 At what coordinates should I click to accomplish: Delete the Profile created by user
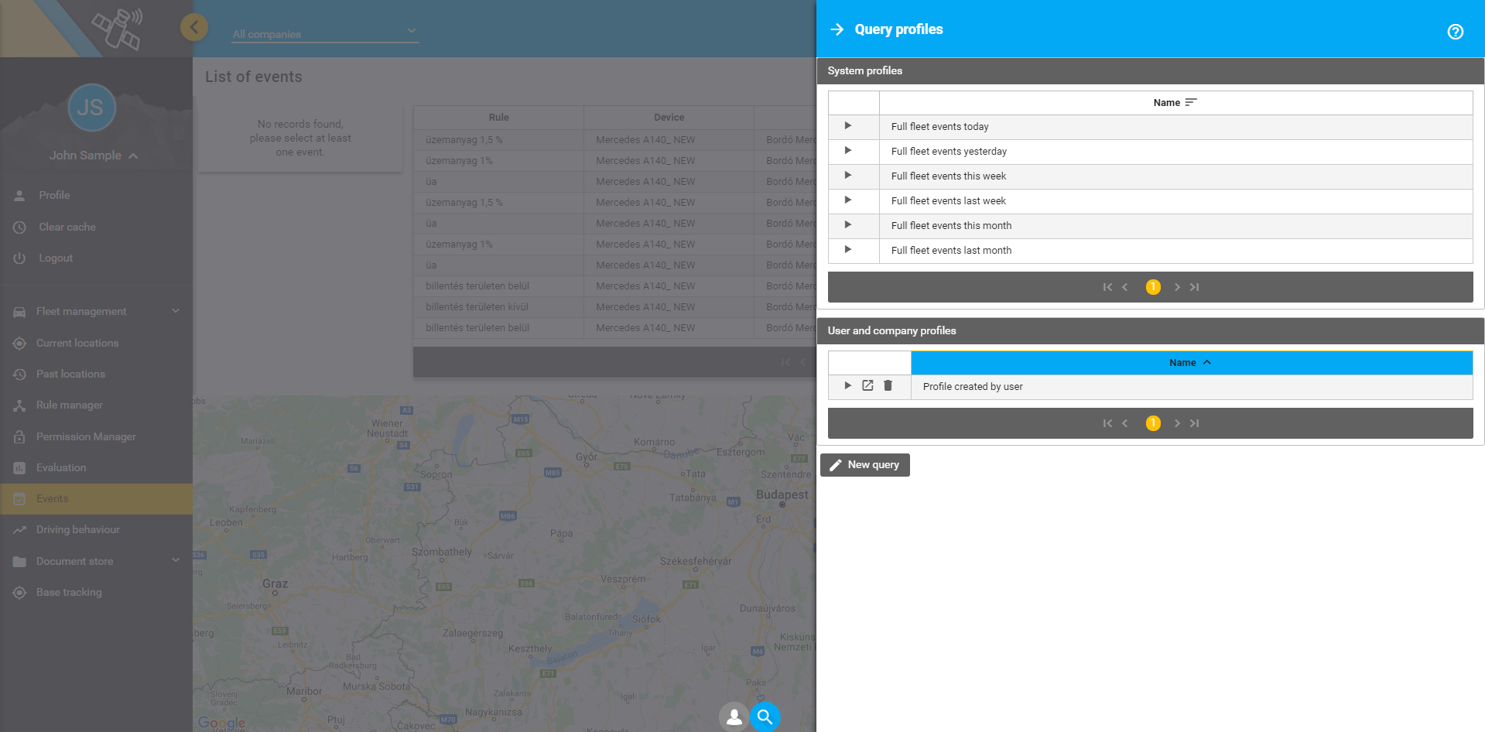point(888,385)
